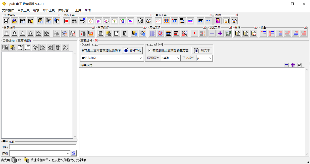Click the open folder icon in 文件操作
Viewport: 310px width, 164px height.
15,21
